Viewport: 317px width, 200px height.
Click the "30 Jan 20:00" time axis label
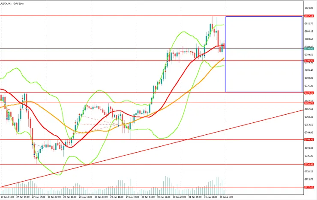coord(179,197)
